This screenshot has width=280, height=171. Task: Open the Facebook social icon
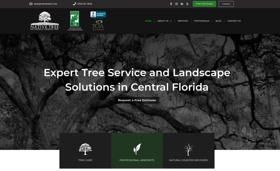(x=171, y=4)
